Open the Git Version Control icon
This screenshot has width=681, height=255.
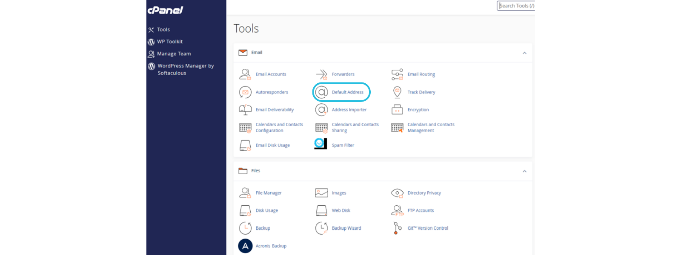pos(397,228)
